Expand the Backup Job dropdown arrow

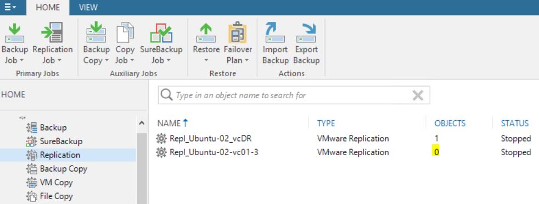(21, 61)
